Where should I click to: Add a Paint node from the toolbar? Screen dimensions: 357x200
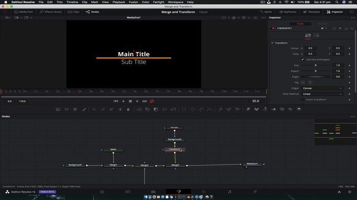(84, 109)
